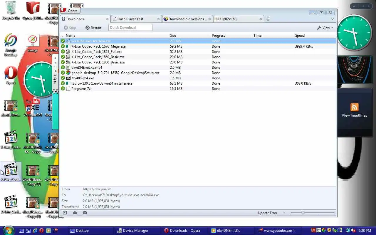The height and width of the screenshot is (235, 376).
Task: Click the Desktop taskbar button
Action: 91,231
